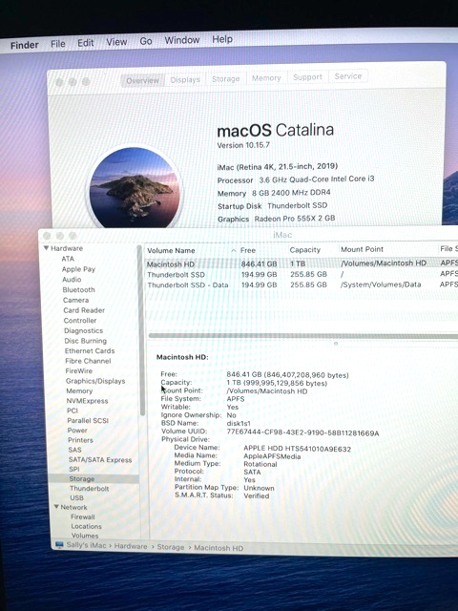Select Power in the sidebar

pos(77,431)
